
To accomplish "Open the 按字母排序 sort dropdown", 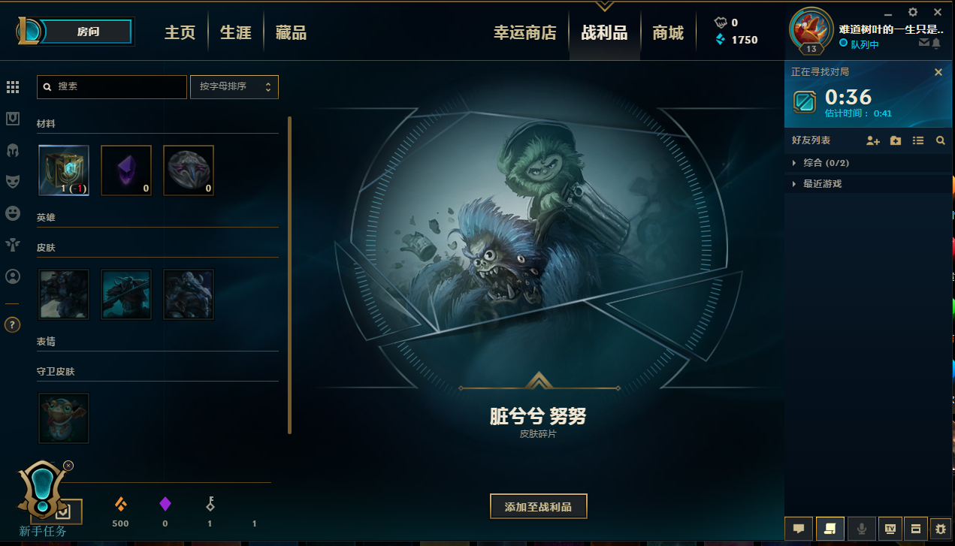I will 234,87.
